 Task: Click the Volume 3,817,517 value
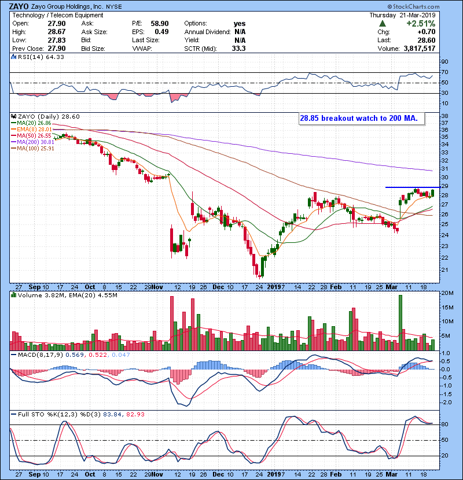click(420, 49)
